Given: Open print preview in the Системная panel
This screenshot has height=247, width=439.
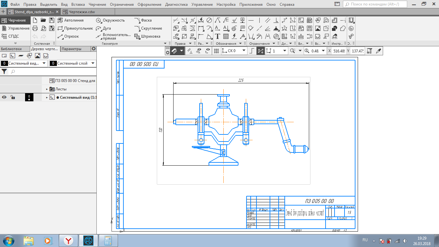Looking at the screenshot, I should 43,28.
